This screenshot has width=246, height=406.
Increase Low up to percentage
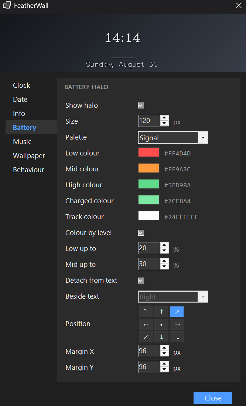164,245
